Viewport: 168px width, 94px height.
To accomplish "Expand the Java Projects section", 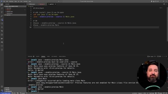I will click(15, 91).
